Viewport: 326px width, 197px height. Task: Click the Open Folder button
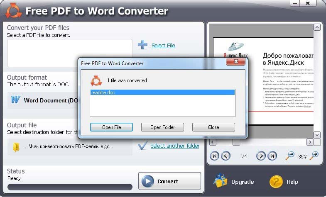point(162,127)
